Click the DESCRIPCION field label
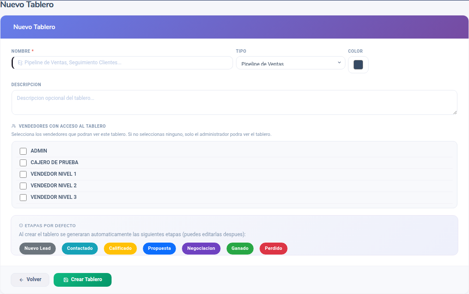The image size is (469, 294). tap(26, 84)
